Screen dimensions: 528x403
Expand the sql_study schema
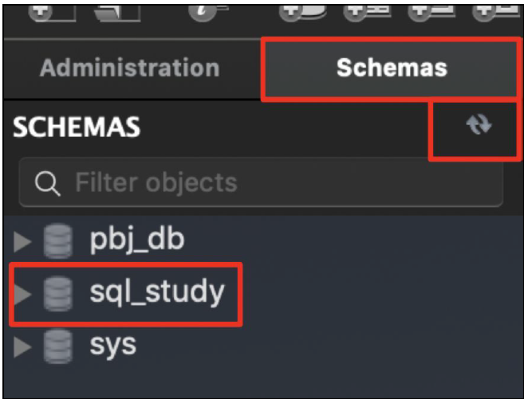[22, 294]
